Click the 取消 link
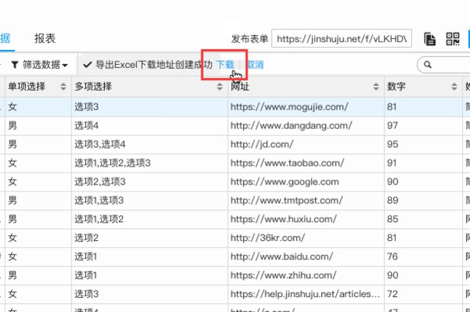This screenshot has height=312, width=470. [255, 65]
